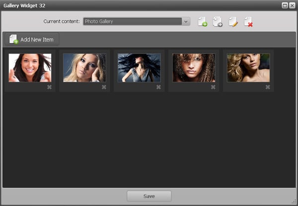
Task: Click the delete content red X icon
Action: pyautogui.click(x=248, y=22)
